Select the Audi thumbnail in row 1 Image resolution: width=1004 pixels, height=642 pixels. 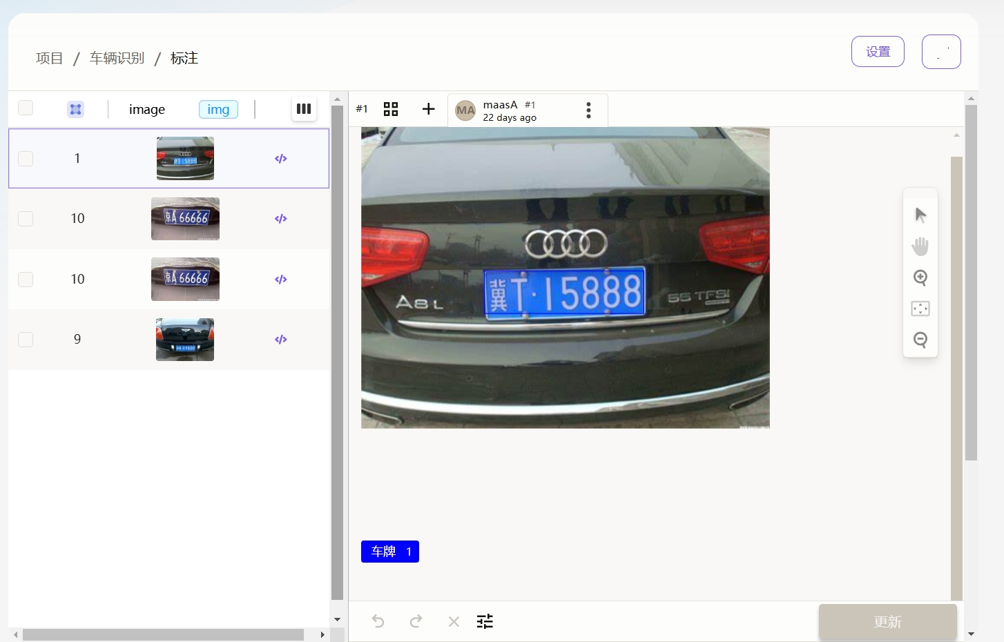pos(185,158)
